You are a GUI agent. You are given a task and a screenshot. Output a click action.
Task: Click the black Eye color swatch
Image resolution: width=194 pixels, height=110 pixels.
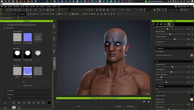click(49, 103)
